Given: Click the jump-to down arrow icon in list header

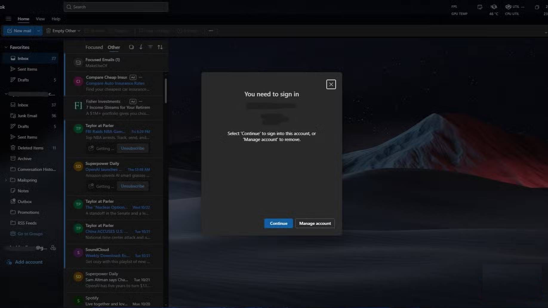Looking at the screenshot, I should click(141, 47).
